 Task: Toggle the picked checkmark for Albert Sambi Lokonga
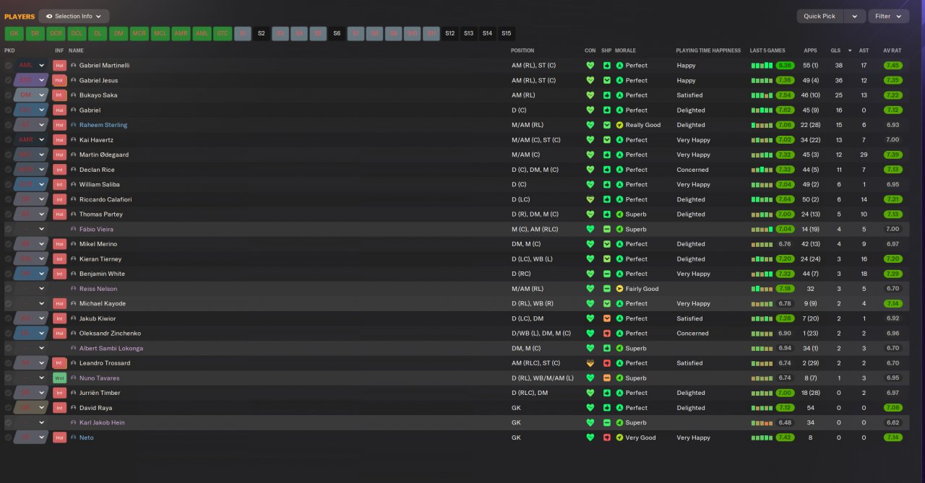pos(9,348)
